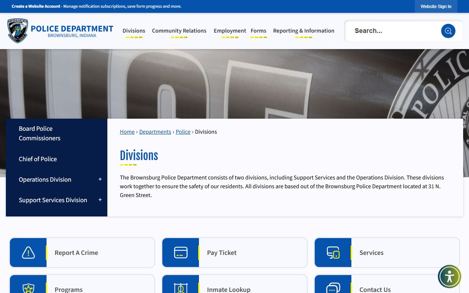Click the POLICE DEPARTMENT site title text
Viewport: 469px width, 293px height.
pos(72,29)
